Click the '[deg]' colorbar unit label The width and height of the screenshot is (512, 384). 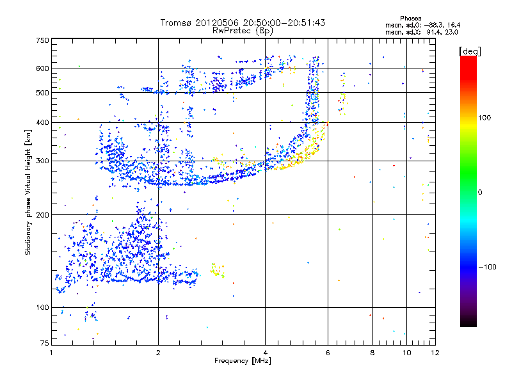coord(470,51)
